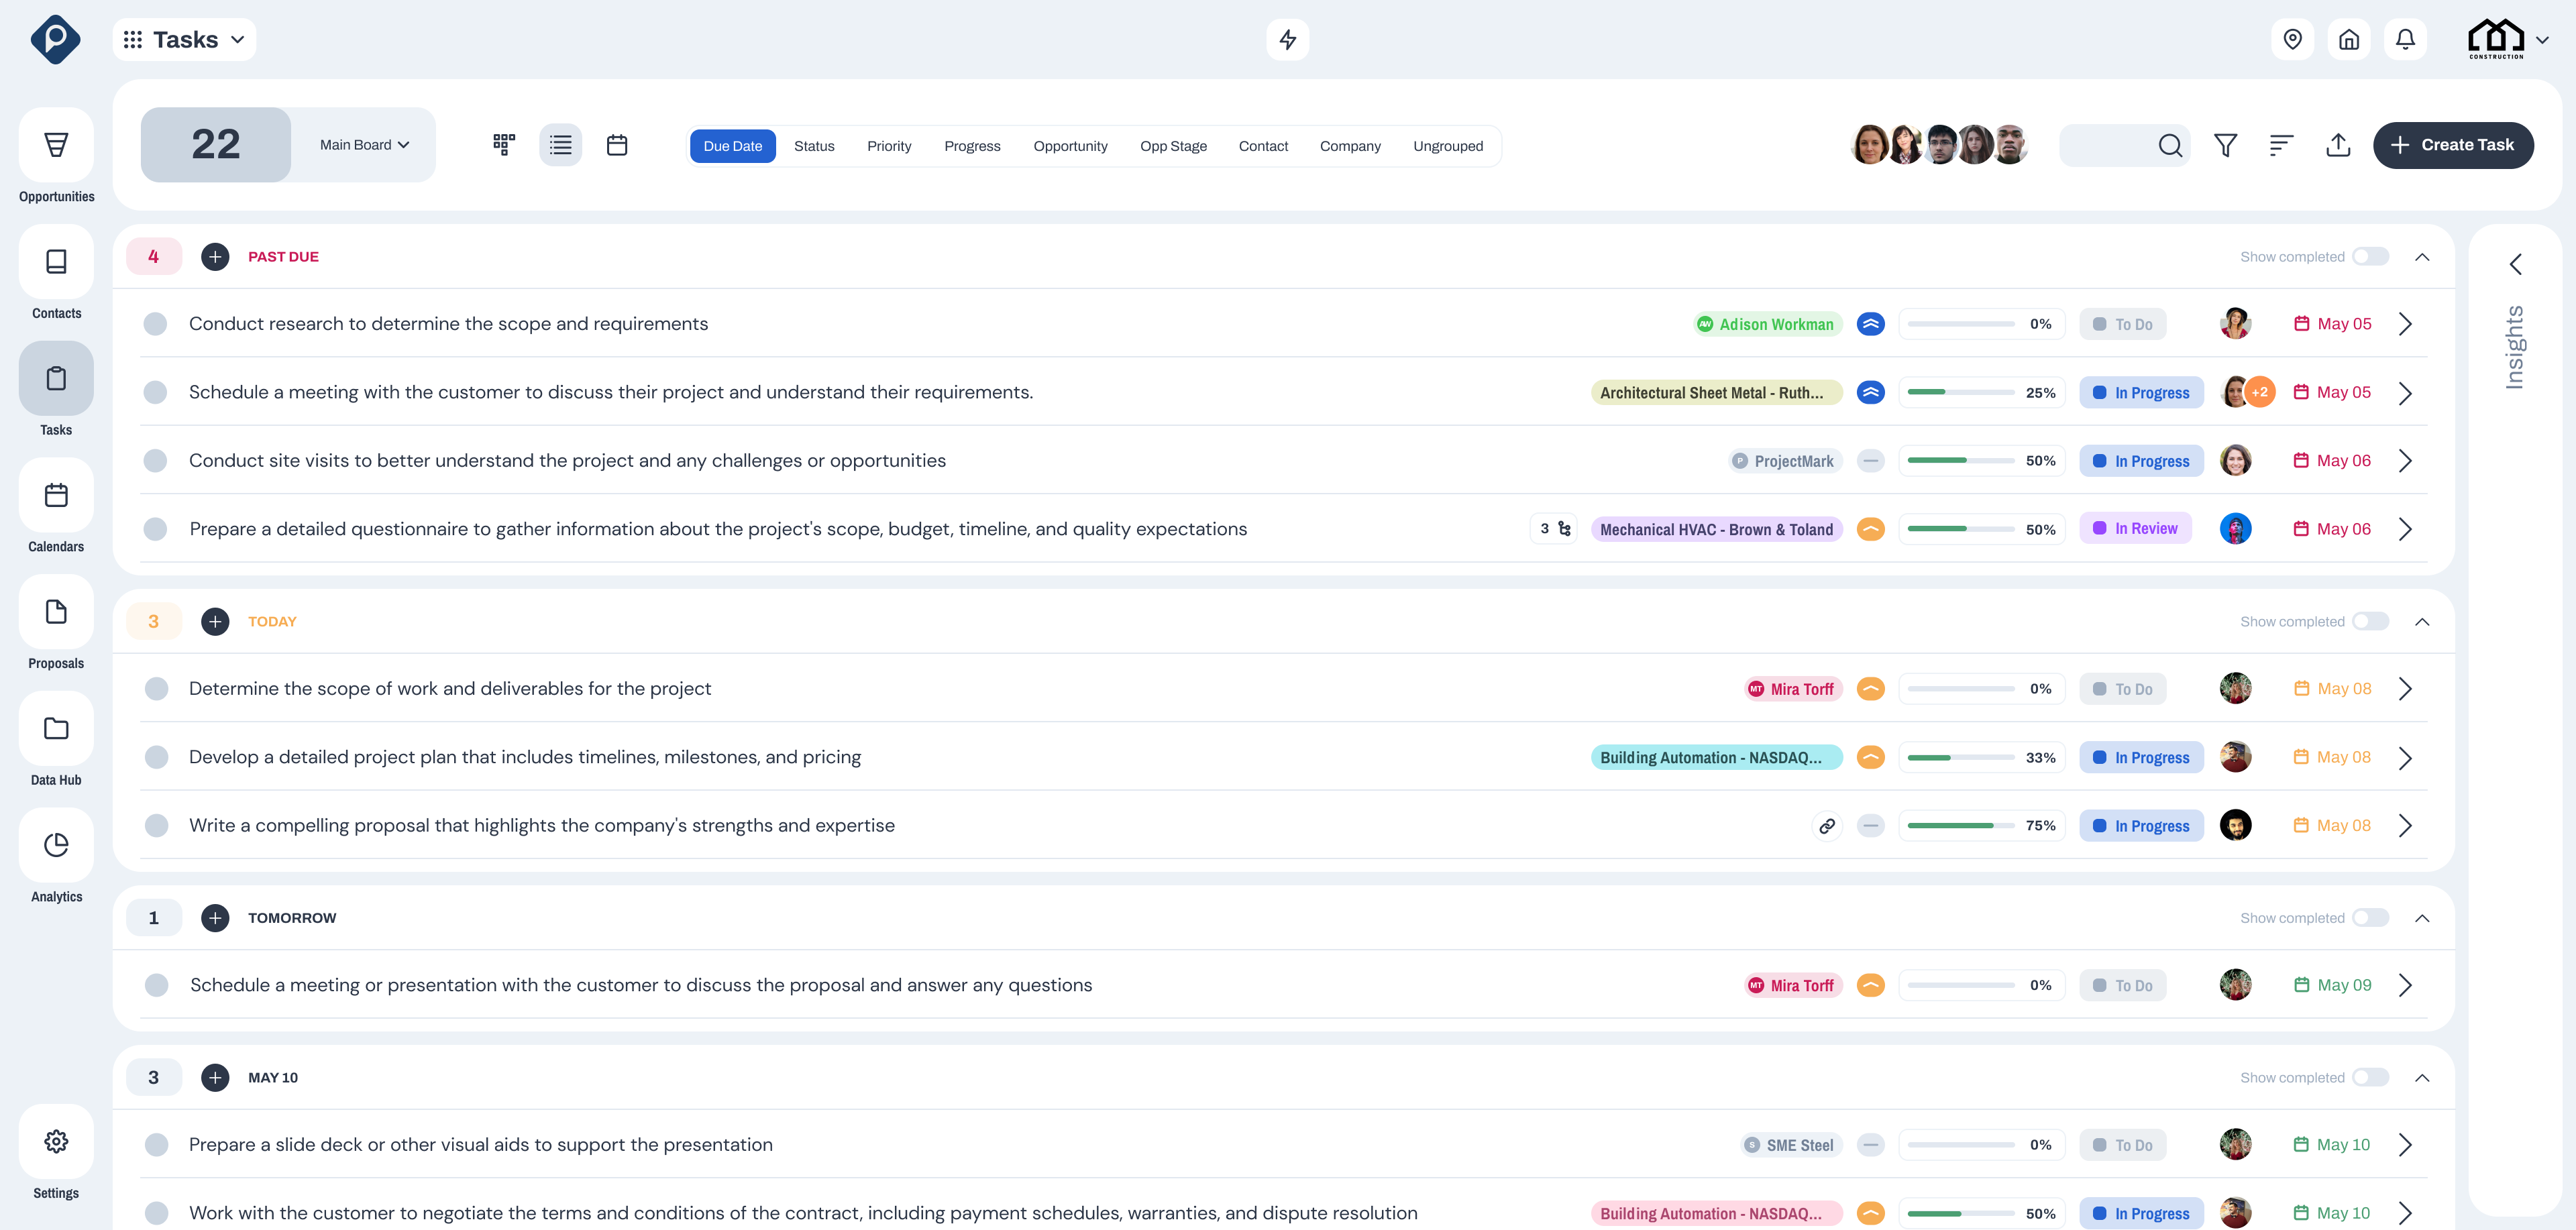Viewport: 2576px width, 1230px height.
Task: Enable Show completed in Today section
Action: [x=2370, y=622]
